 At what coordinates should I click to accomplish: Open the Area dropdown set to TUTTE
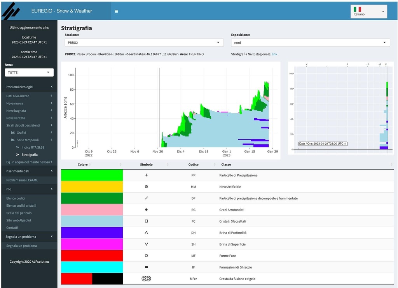29,72
